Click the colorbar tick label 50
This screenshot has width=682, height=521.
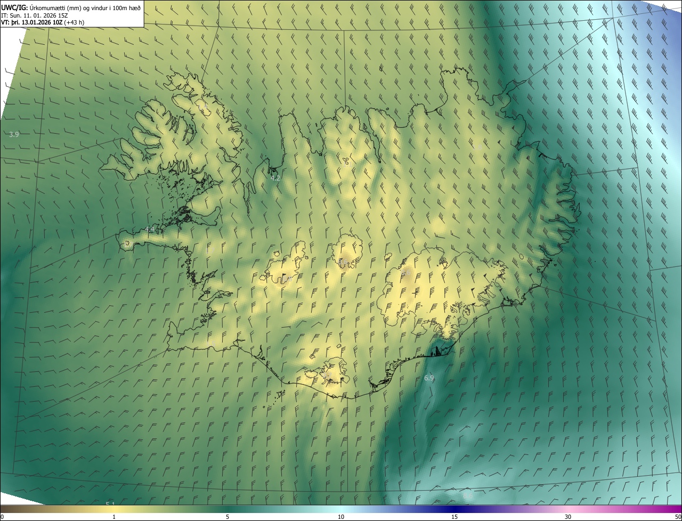[x=677, y=517]
